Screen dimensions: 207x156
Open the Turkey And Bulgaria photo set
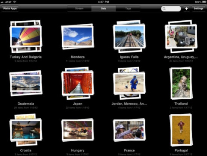point(26,36)
